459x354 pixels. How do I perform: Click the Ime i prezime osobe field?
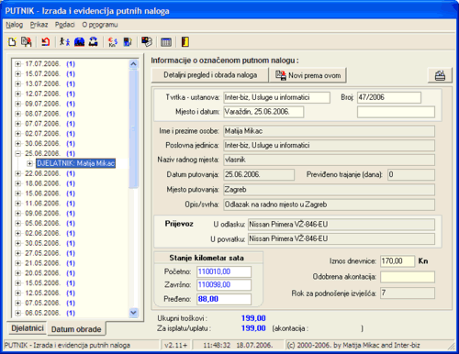coord(329,131)
